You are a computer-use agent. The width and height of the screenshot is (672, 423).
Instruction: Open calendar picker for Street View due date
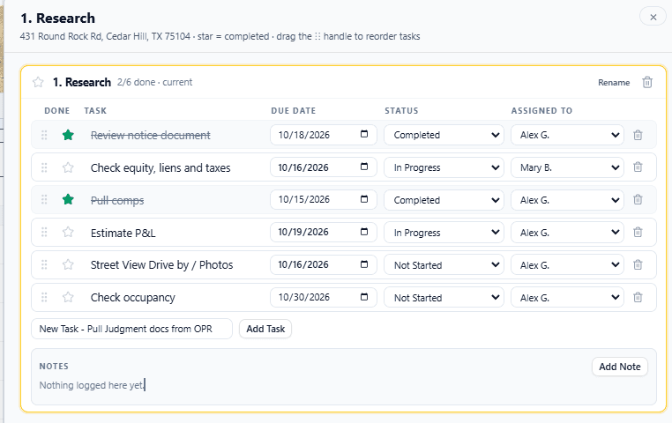(364, 264)
